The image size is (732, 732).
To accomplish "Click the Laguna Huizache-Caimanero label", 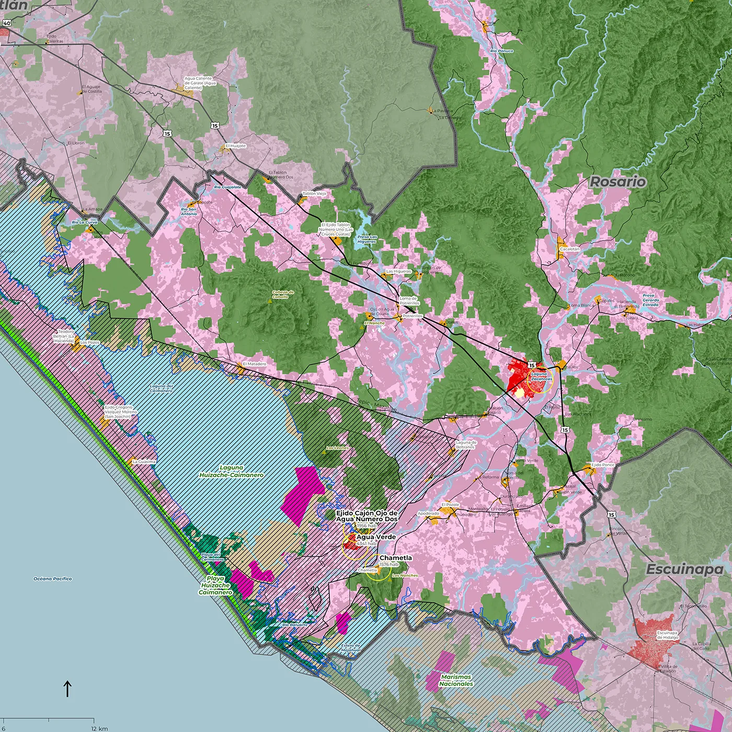I will (231, 472).
